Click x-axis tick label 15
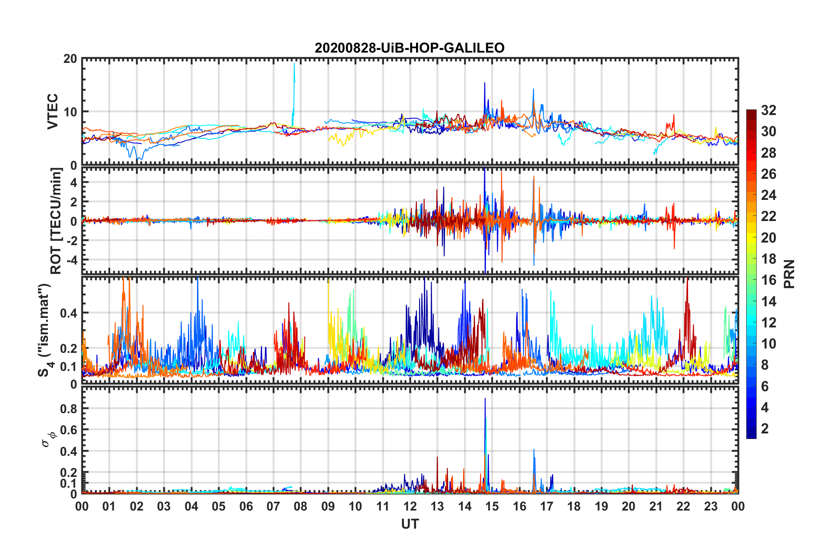This screenshot has height=548, width=820. click(x=492, y=506)
